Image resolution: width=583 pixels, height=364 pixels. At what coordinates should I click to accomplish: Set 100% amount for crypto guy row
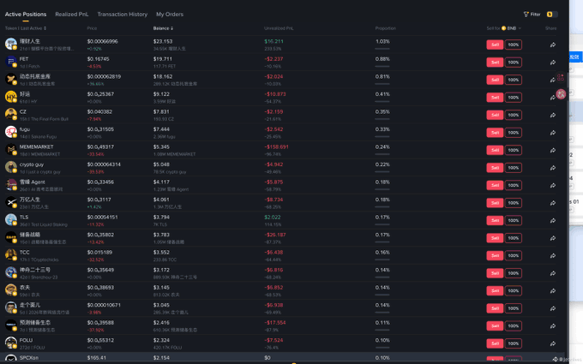tap(514, 168)
